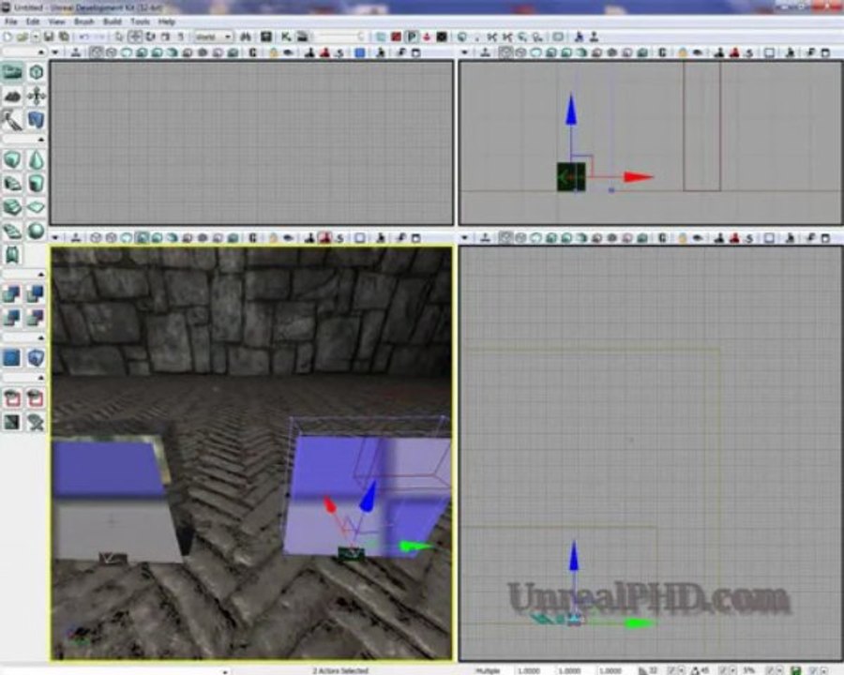Image resolution: width=844 pixels, height=675 pixels.
Task: Open the drag grid size dropdown after 32
Action: [682, 670]
